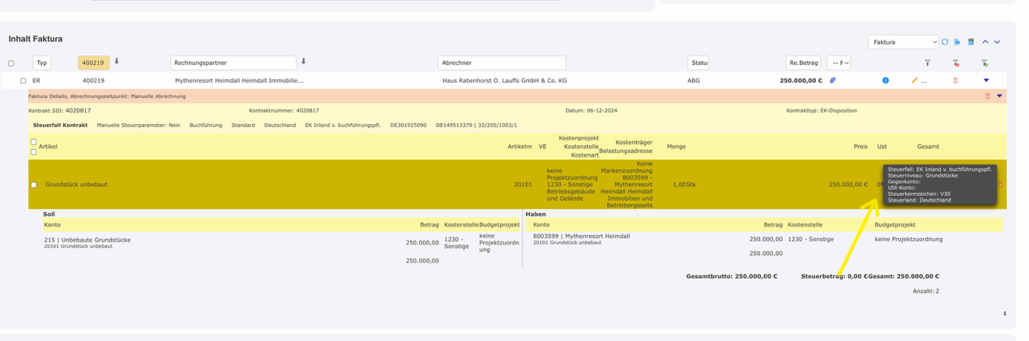Click the refresh icon next to Faktura dropdown
The height and width of the screenshot is (341, 1029).
tap(945, 42)
